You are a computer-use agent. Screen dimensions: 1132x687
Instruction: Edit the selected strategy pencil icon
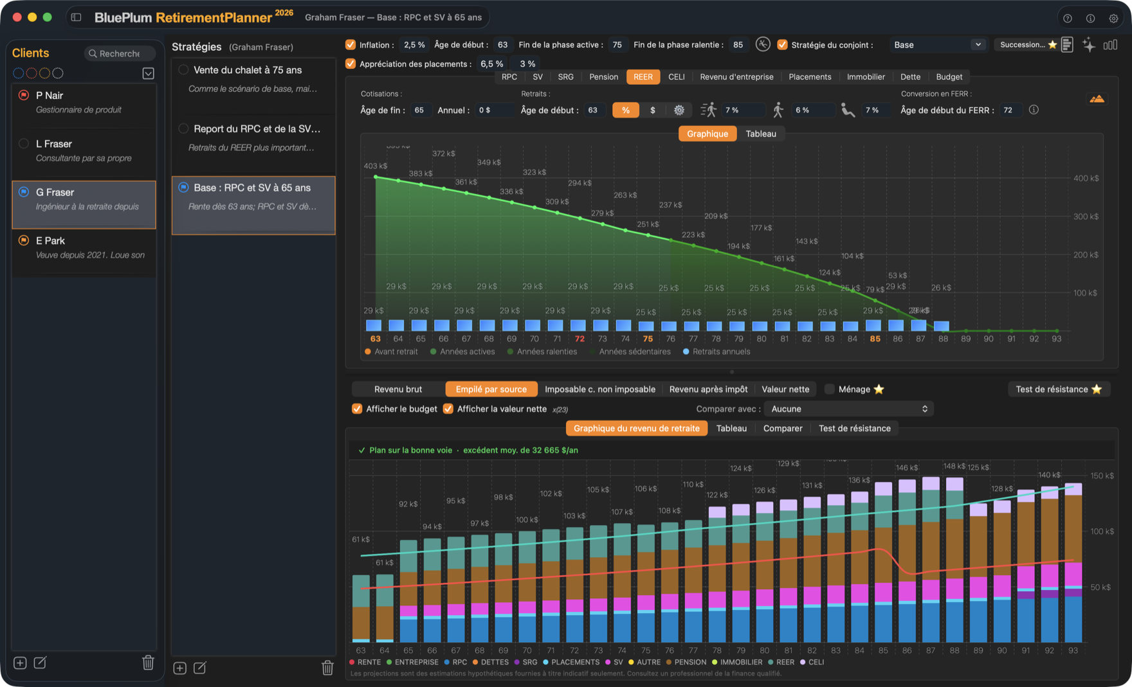click(x=200, y=668)
